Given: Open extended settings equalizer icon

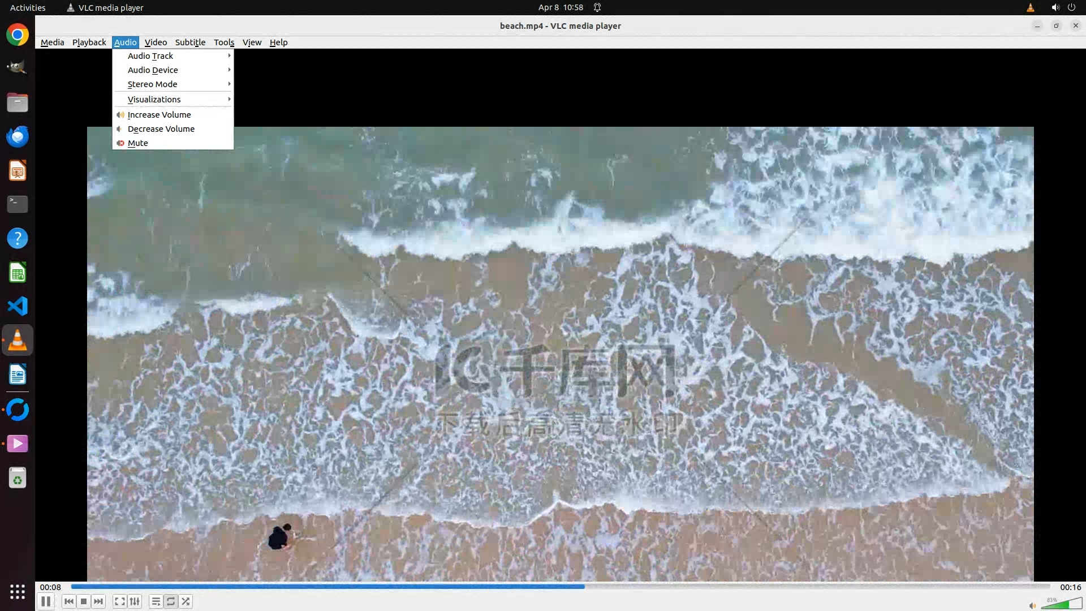Looking at the screenshot, I should click(x=135, y=601).
